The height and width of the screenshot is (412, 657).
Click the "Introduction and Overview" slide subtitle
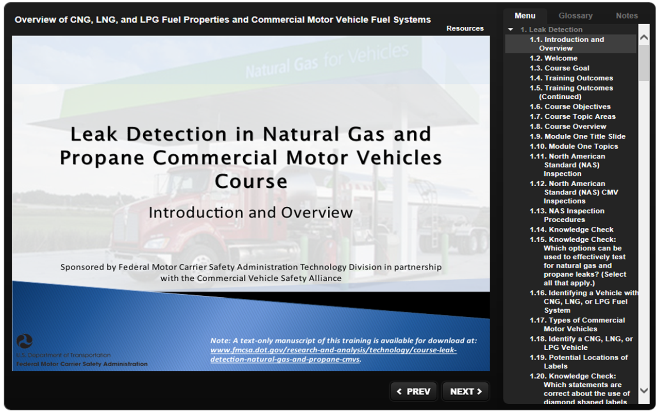pyautogui.click(x=251, y=212)
